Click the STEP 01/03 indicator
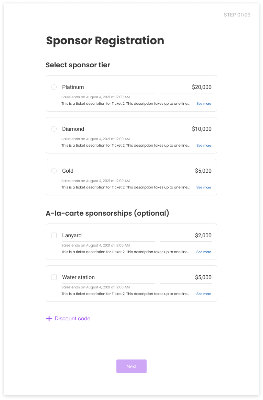The image size is (263, 400). click(x=237, y=15)
